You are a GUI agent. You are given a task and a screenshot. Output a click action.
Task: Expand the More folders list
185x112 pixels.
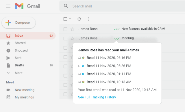point(18,73)
